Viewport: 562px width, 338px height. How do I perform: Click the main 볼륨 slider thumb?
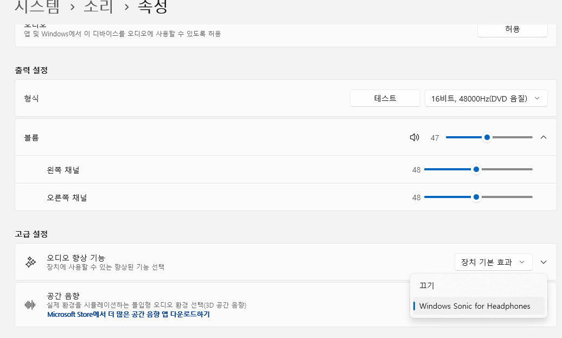pos(487,137)
